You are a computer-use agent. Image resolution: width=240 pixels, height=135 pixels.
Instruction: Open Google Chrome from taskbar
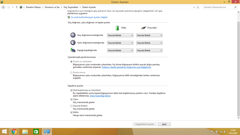[x=14, y=132]
